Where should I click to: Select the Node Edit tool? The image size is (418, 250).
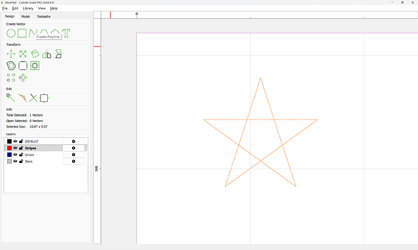coord(11,97)
